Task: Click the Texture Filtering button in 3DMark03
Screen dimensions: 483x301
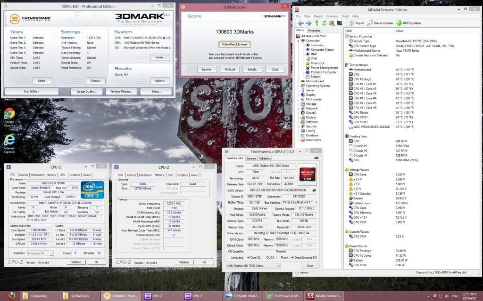Action: tap(122, 92)
